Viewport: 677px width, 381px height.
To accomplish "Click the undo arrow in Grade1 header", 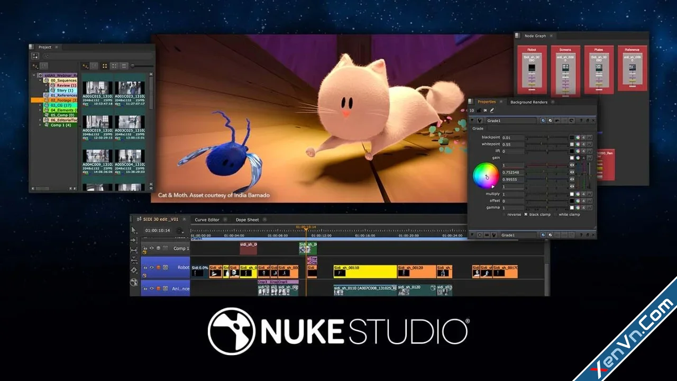I will tap(557, 121).
